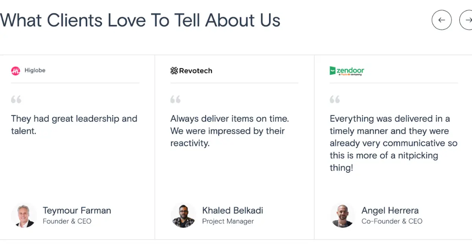This screenshot has height=247, width=472.
Task: Click the quote icon in the Zendoor testimonial
Action: (334, 99)
